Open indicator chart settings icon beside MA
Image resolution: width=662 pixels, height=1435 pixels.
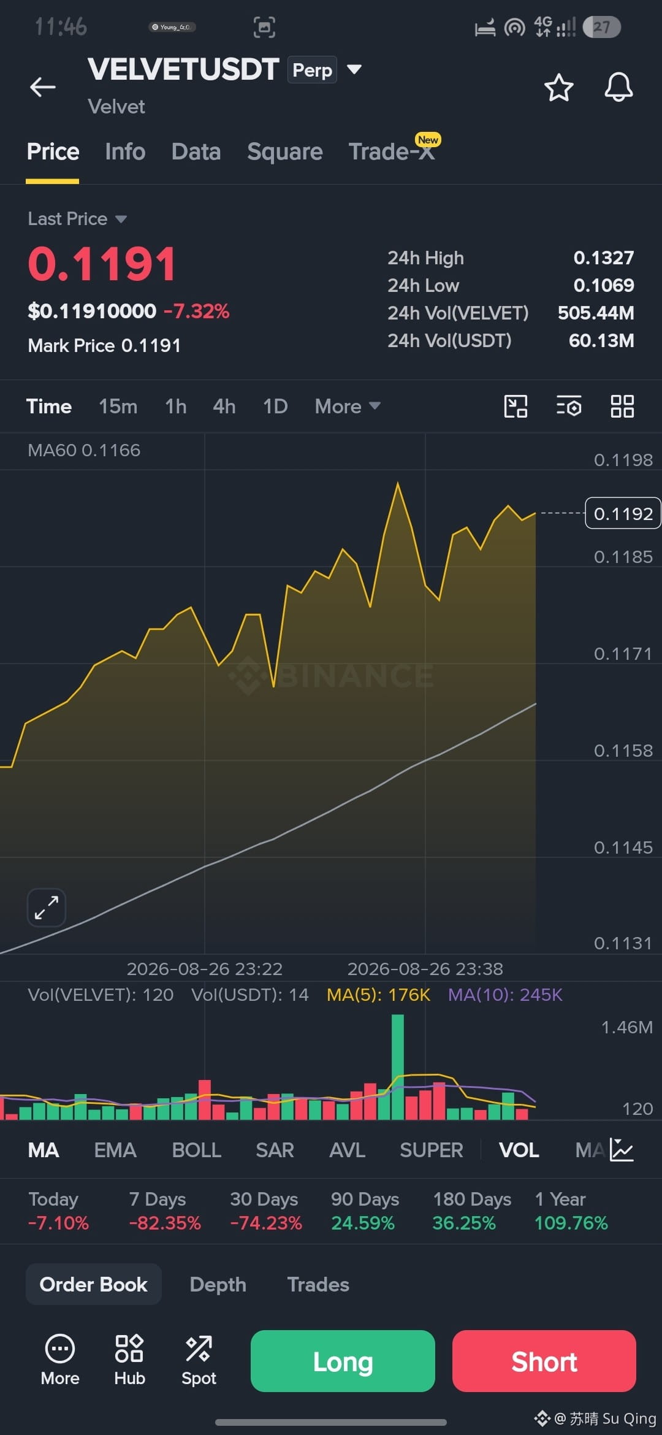(622, 1150)
